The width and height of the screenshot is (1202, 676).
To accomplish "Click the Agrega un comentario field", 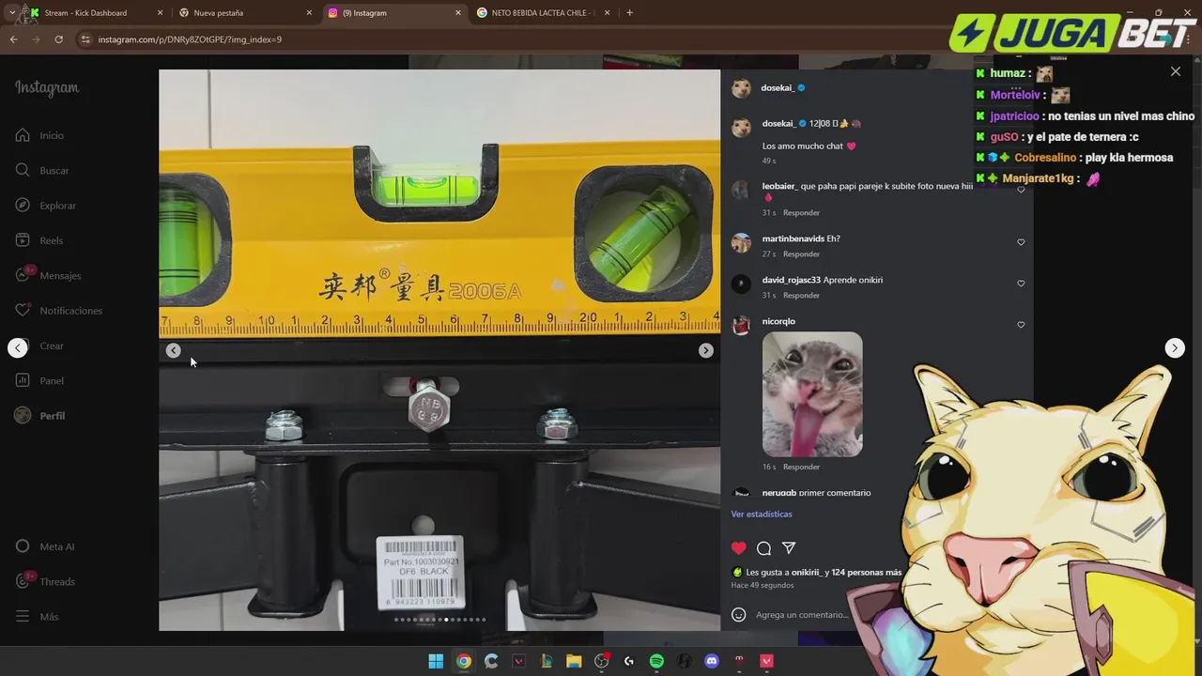I will coord(803,615).
